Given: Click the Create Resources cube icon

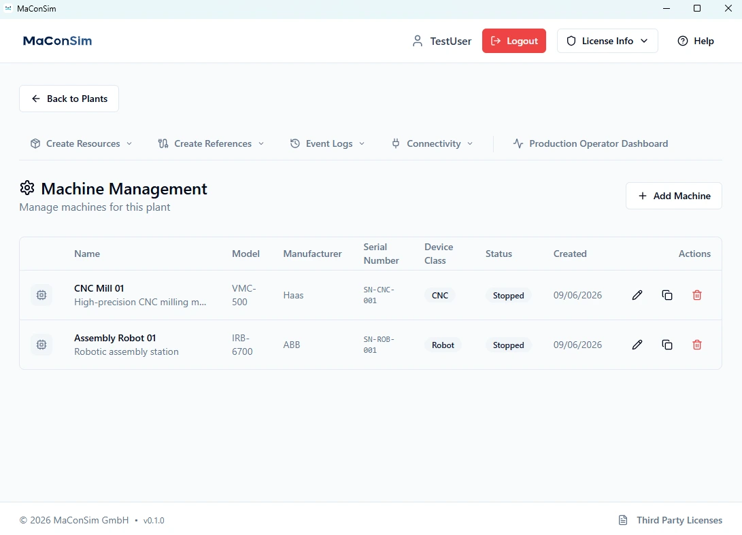Looking at the screenshot, I should (35, 144).
